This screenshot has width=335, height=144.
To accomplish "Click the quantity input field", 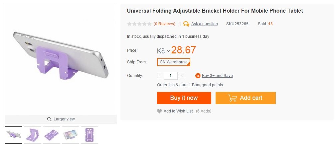I will pyautogui.click(x=171, y=76).
